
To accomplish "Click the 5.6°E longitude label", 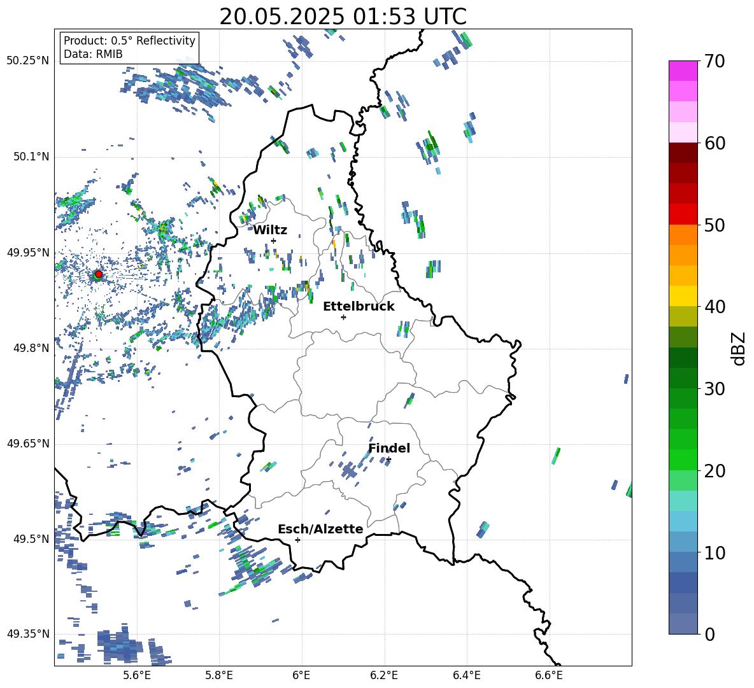I will coord(137,675).
